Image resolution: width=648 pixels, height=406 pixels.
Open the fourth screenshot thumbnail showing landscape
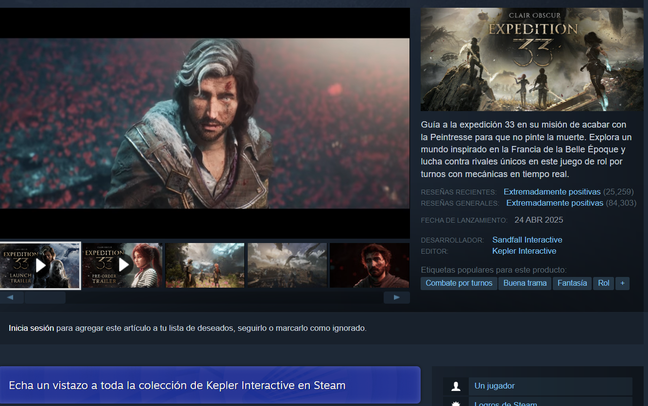(x=287, y=265)
